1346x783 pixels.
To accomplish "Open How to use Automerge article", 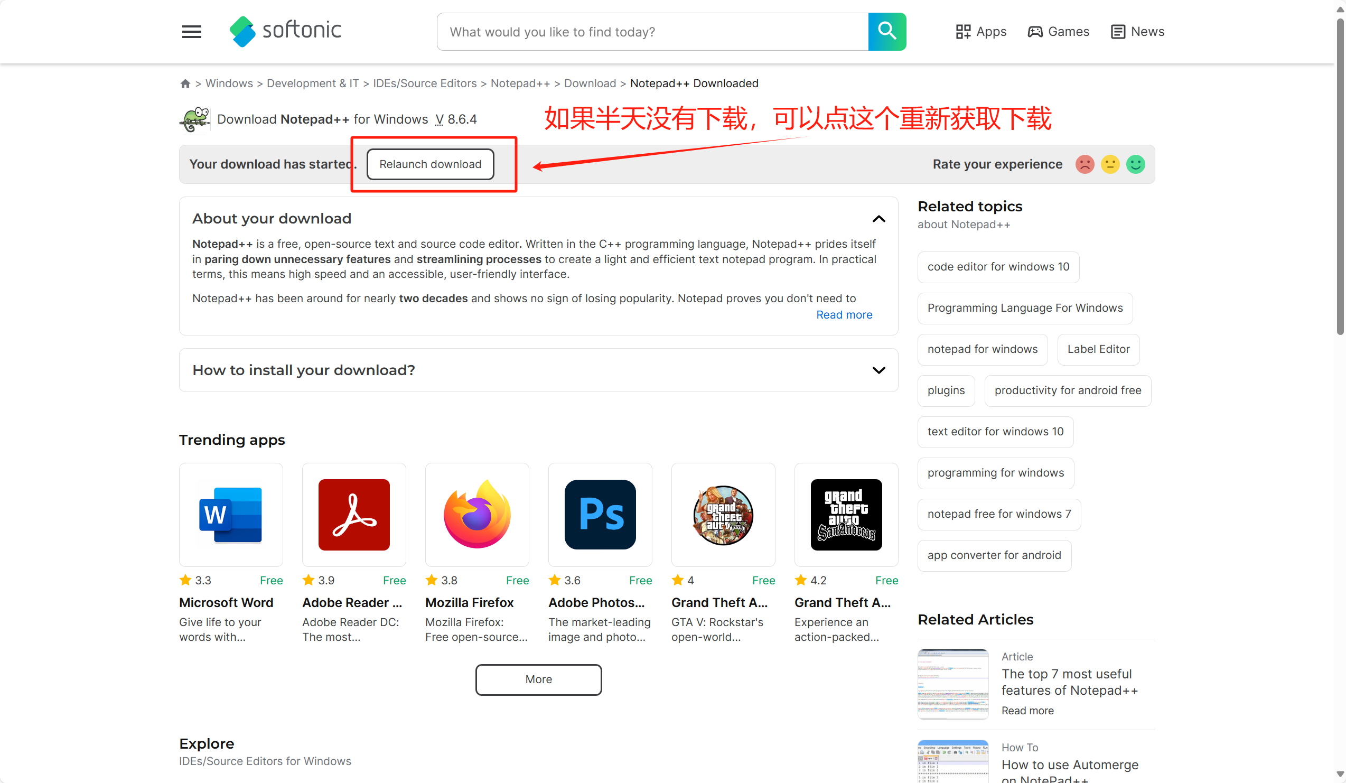I will tap(1069, 771).
